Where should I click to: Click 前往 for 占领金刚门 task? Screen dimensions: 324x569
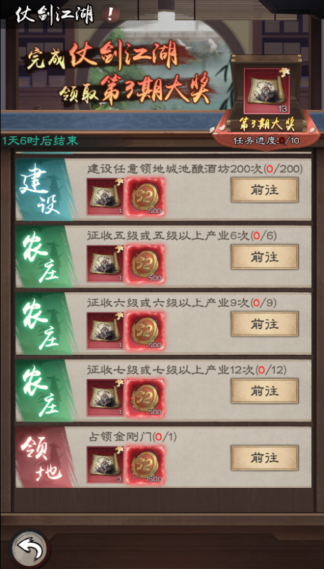(265, 458)
